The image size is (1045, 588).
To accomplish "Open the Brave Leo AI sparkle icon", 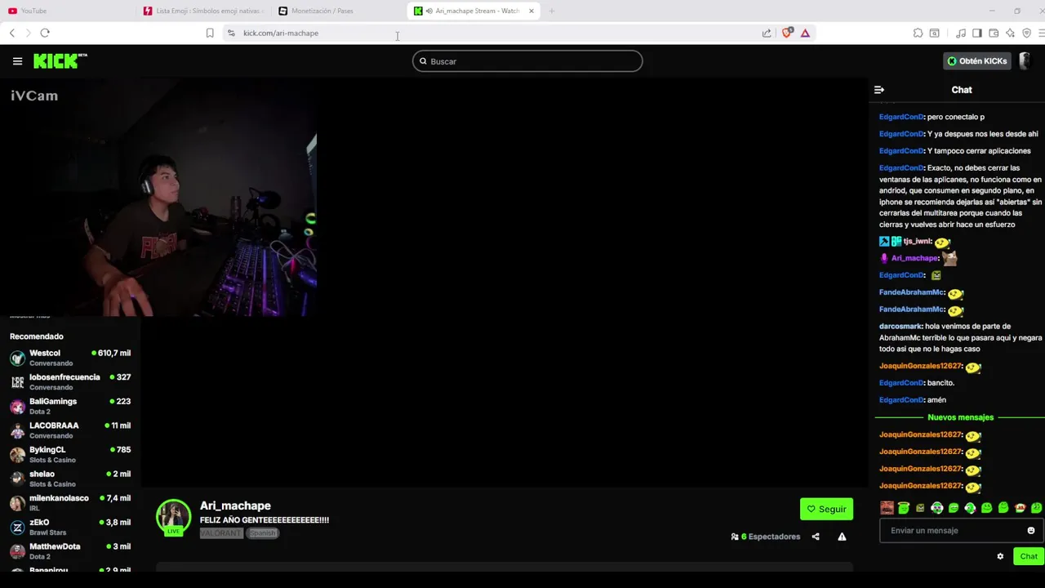I will click(x=1010, y=33).
